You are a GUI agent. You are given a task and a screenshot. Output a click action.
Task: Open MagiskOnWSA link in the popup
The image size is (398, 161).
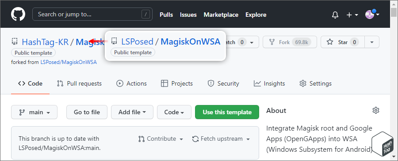point(190,41)
